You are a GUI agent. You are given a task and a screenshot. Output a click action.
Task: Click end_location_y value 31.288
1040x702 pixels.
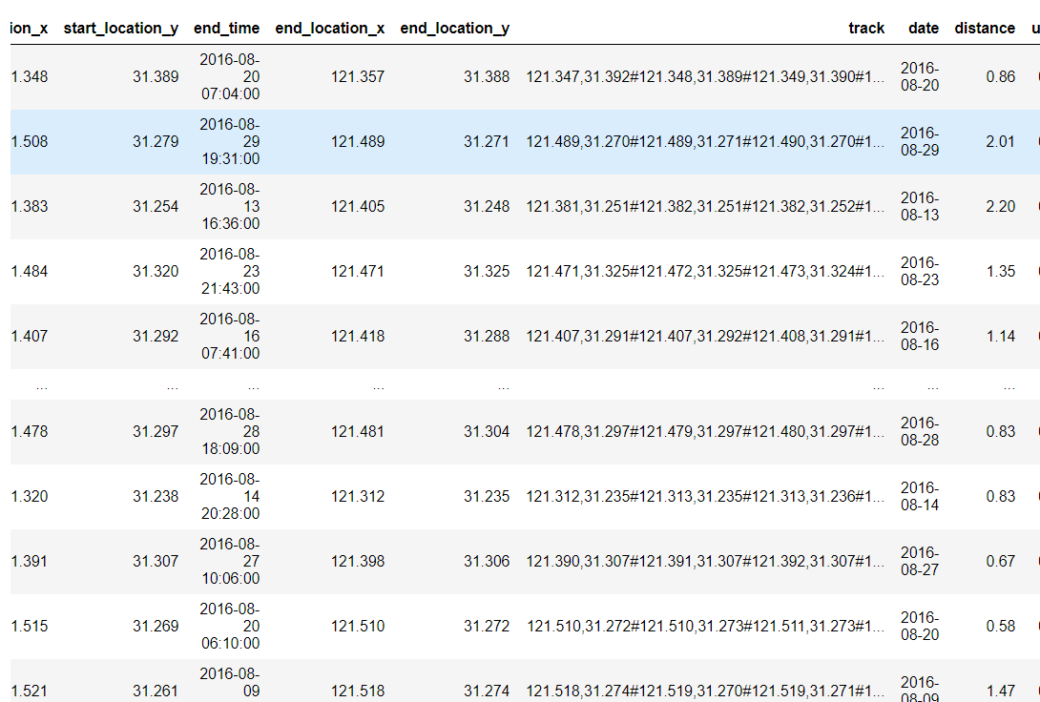[487, 337]
